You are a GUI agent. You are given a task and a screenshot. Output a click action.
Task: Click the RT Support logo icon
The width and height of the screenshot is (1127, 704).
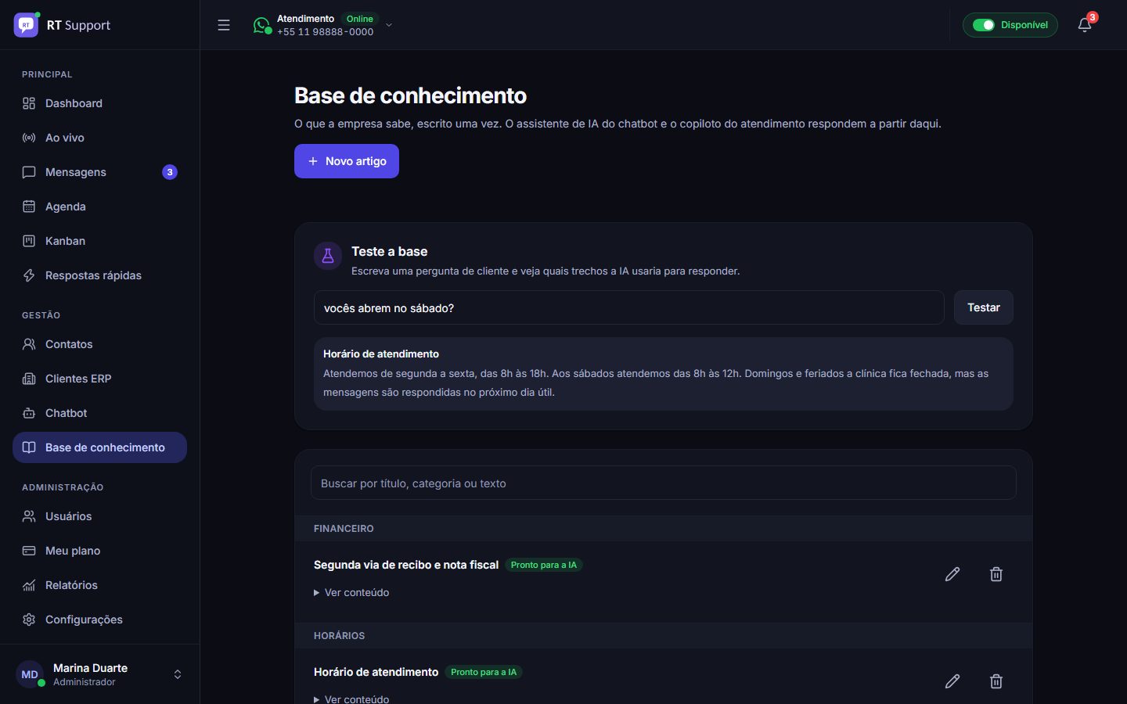click(x=26, y=25)
